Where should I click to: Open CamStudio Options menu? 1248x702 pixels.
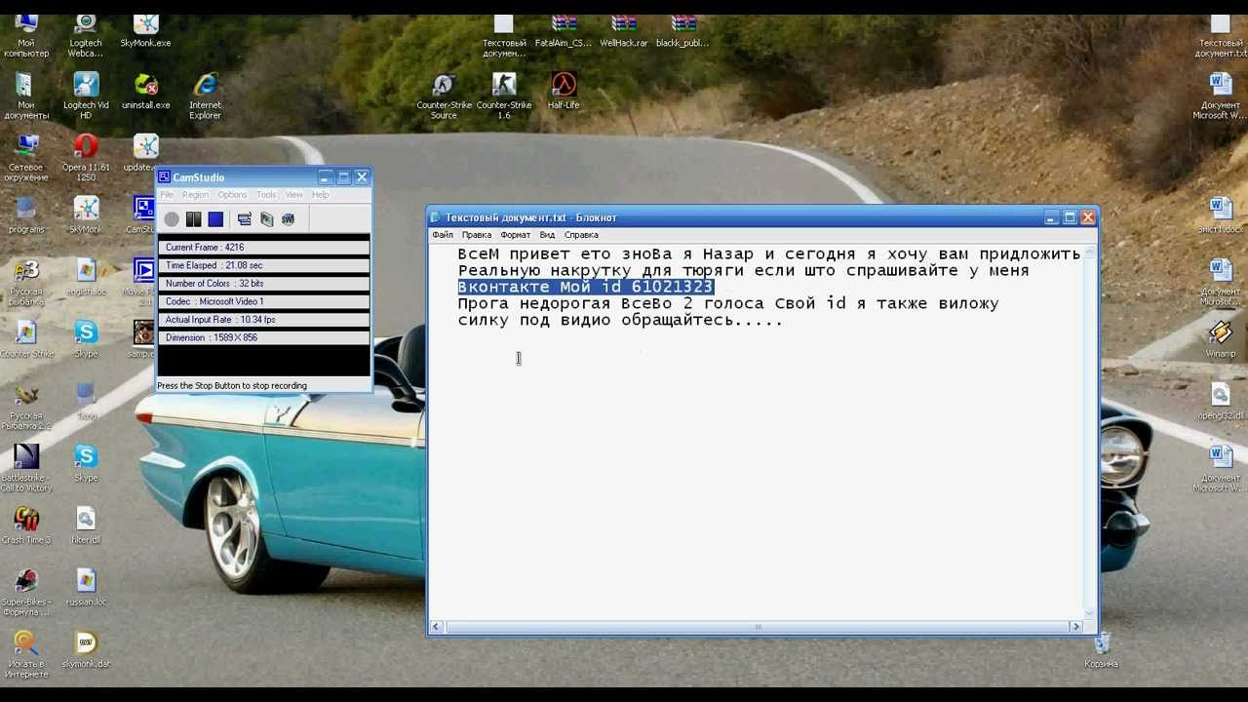coord(232,195)
